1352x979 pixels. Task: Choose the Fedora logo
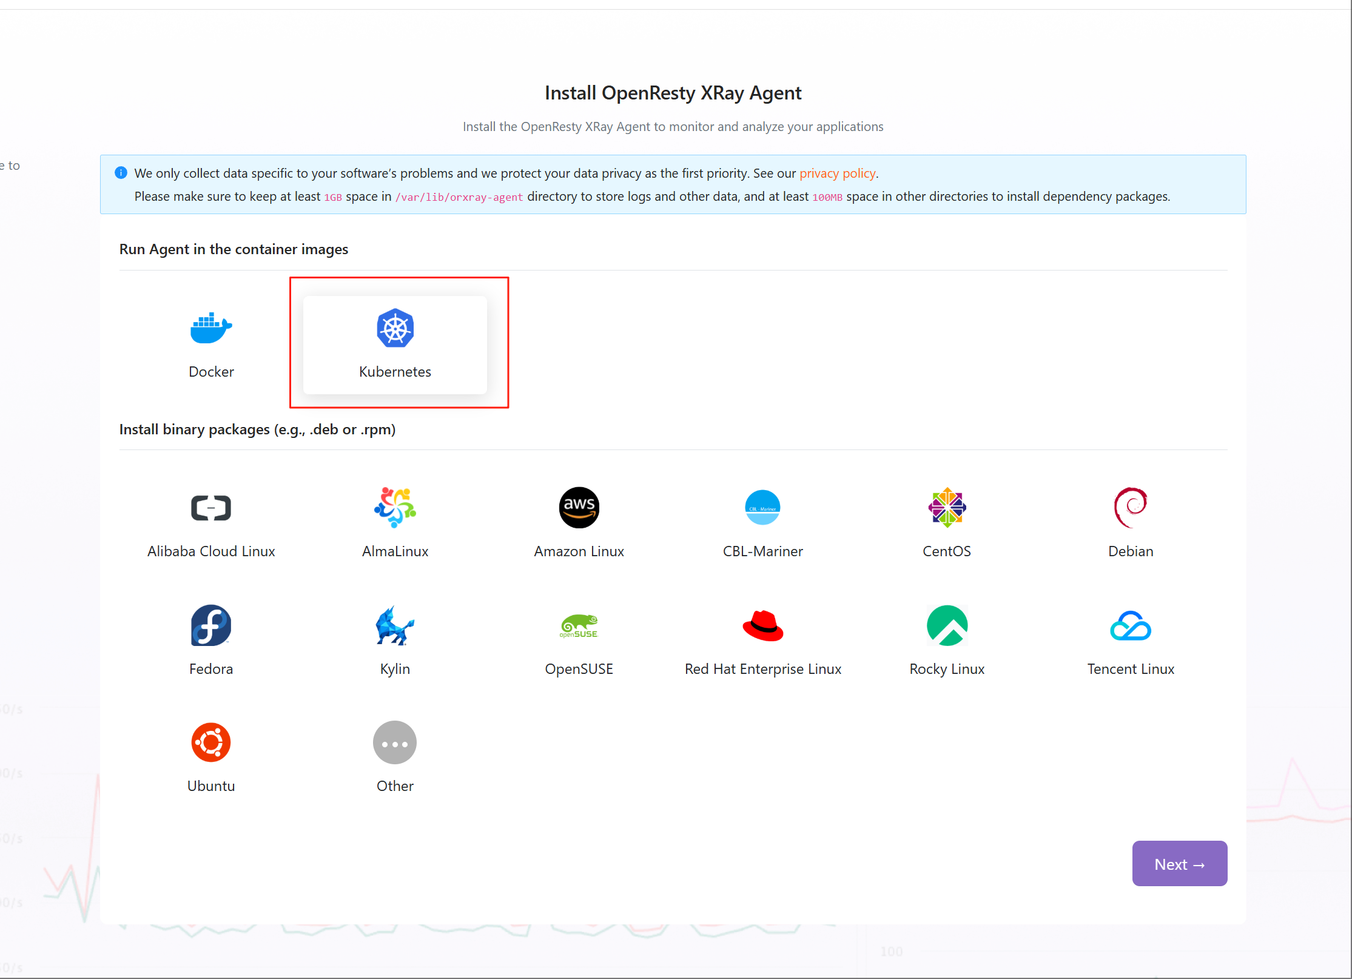pyautogui.click(x=211, y=625)
